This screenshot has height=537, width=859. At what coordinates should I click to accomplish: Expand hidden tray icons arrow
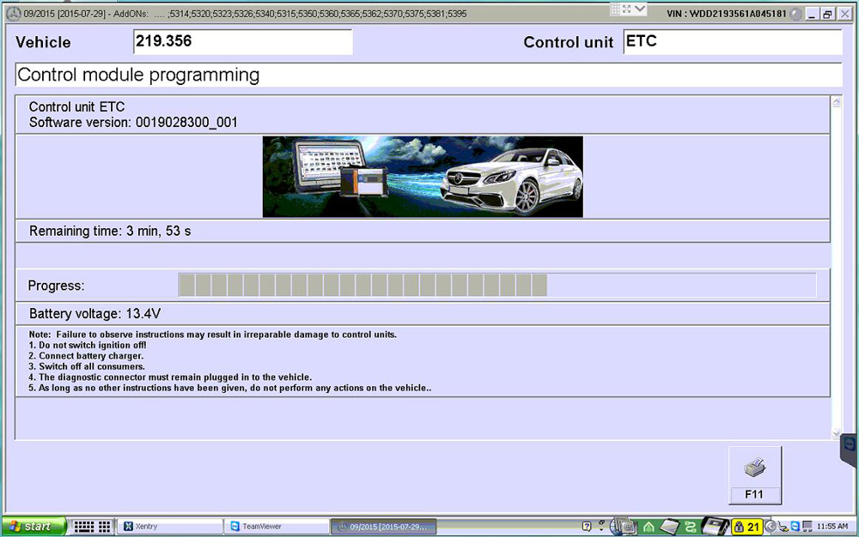[771, 527]
